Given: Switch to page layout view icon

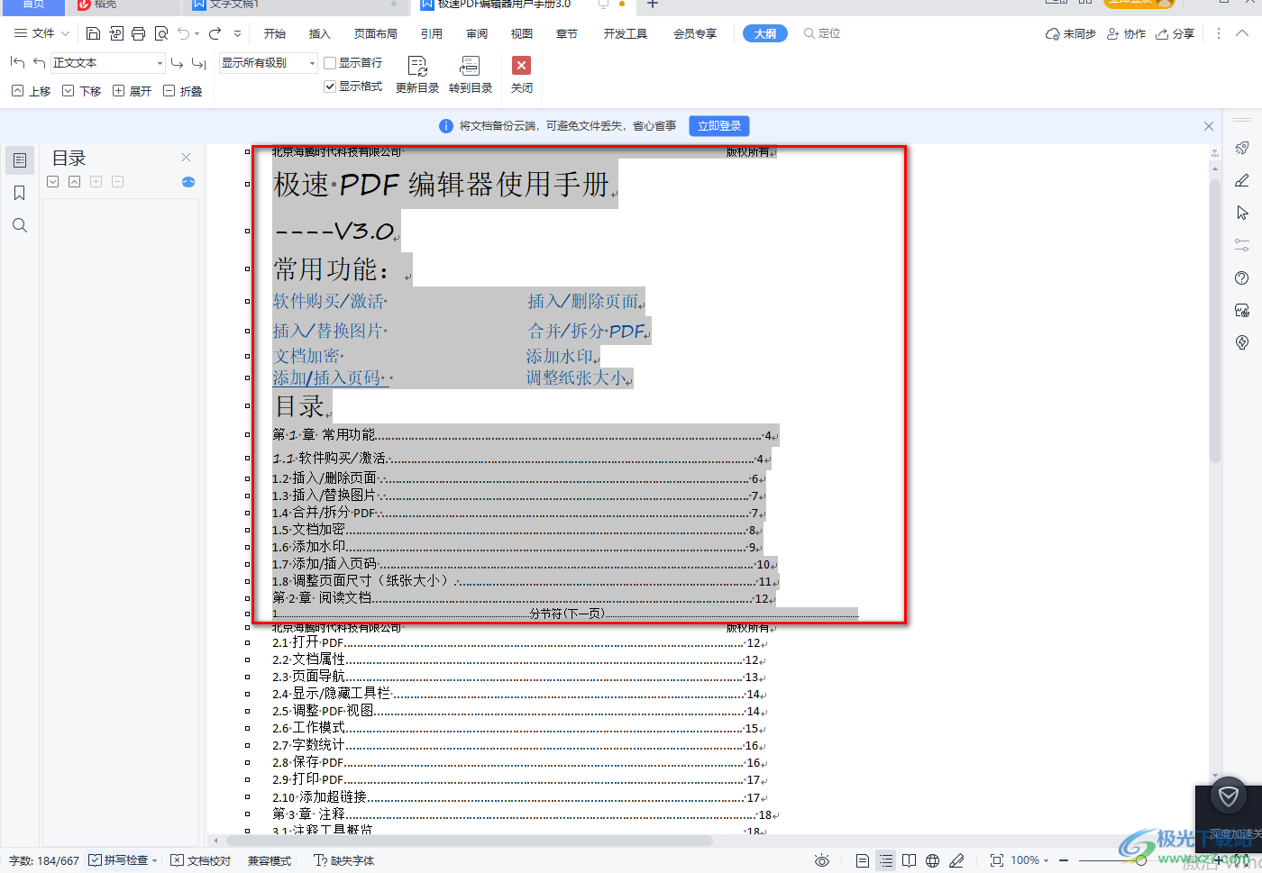Looking at the screenshot, I should (x=863, y=860).
